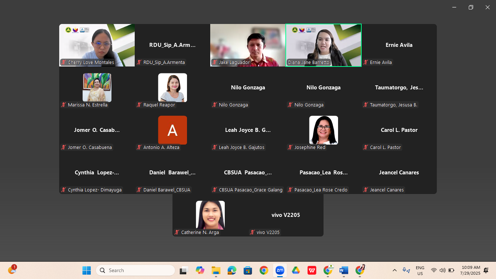Open WPS Office from the taskbar
Viewport: 496px width, 279px height.
(312, 270)
